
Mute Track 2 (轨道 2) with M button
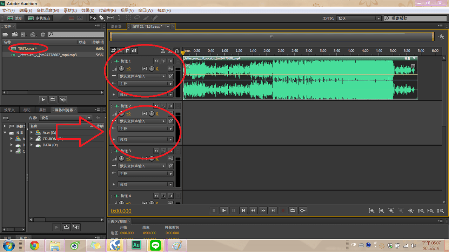pos(156,106)
